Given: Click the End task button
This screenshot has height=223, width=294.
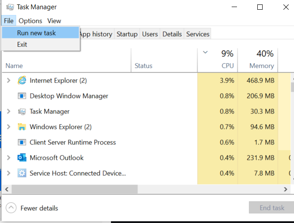Looking at the screenshot, I should (271, 208).
